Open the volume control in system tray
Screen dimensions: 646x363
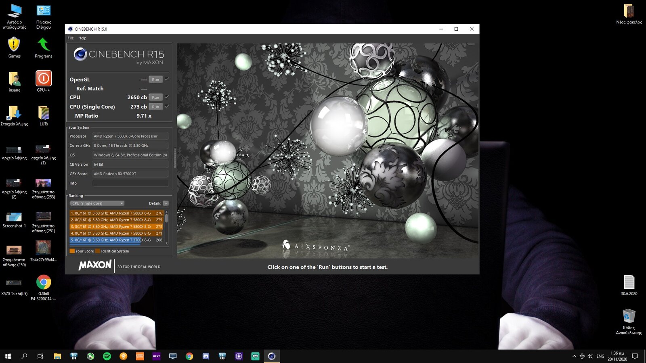(x=590, y=356)
